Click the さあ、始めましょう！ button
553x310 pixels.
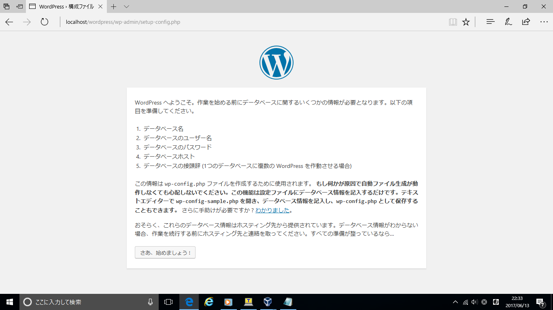[x=165, y=253]
